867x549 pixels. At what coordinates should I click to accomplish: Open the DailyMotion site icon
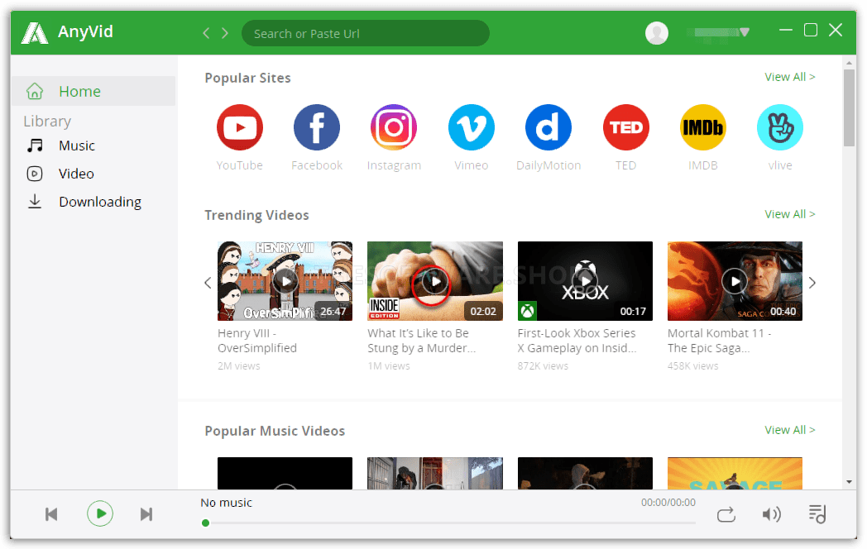point(548,127)
